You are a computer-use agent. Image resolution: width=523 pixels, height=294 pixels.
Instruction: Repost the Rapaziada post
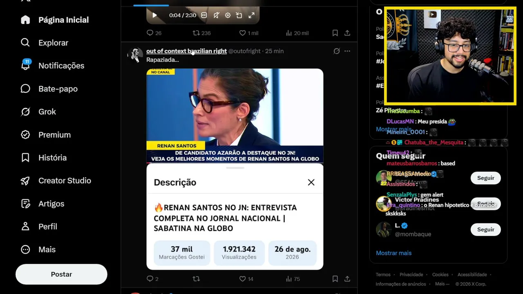[196, 279]
